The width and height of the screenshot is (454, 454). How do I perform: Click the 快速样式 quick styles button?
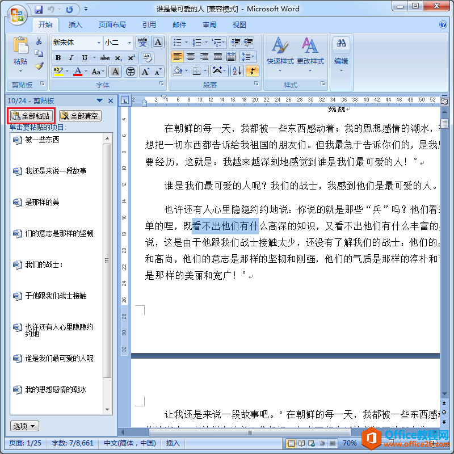(x=280, y=54)
